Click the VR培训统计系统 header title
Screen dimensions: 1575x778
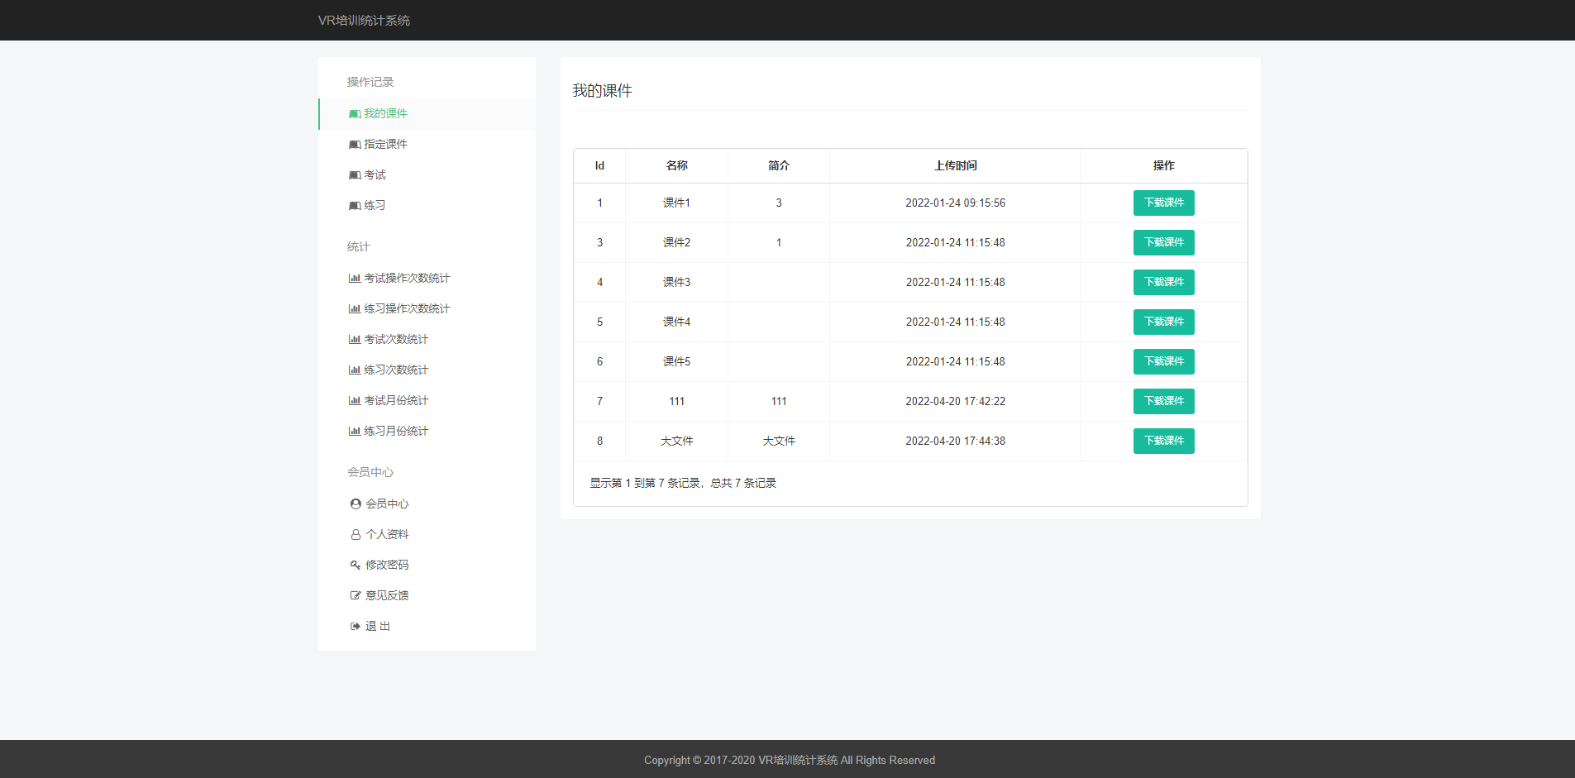point(364,21)
